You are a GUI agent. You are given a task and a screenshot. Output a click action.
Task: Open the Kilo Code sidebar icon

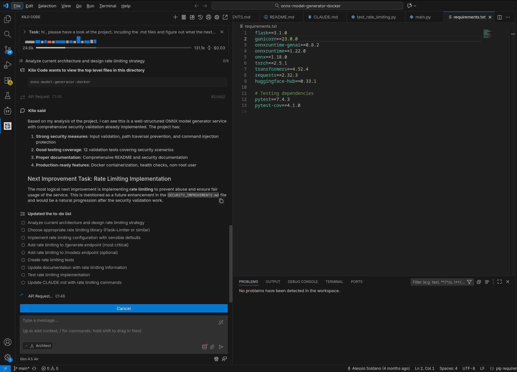point(7,126)
